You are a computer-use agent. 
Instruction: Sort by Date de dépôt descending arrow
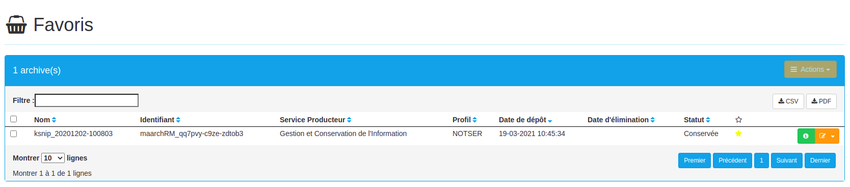pos(550,121)
